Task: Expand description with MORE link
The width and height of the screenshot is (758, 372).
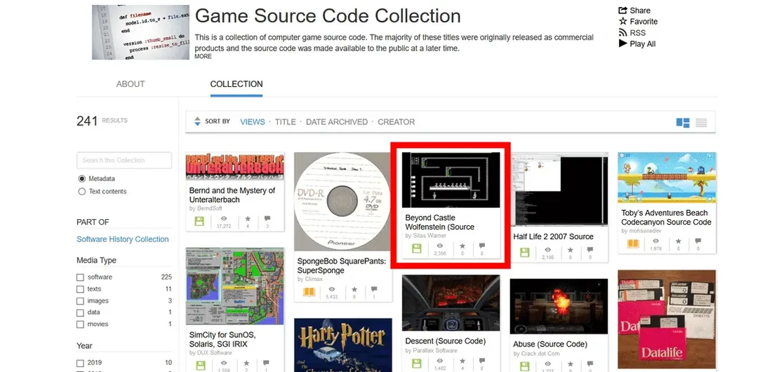Action: click(x=203, y=57)
